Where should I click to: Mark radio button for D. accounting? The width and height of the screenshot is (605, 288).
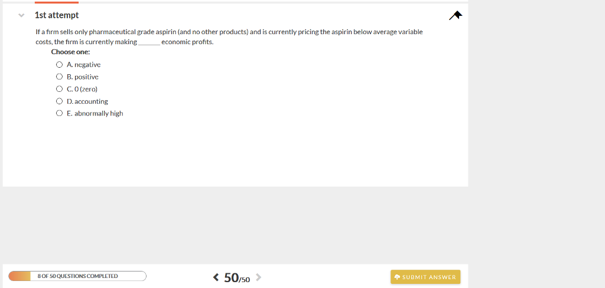pos(59,101)
